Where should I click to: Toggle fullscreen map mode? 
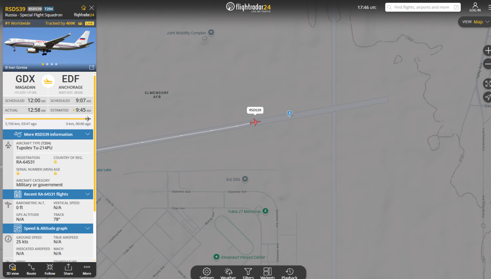click(488, 84)
